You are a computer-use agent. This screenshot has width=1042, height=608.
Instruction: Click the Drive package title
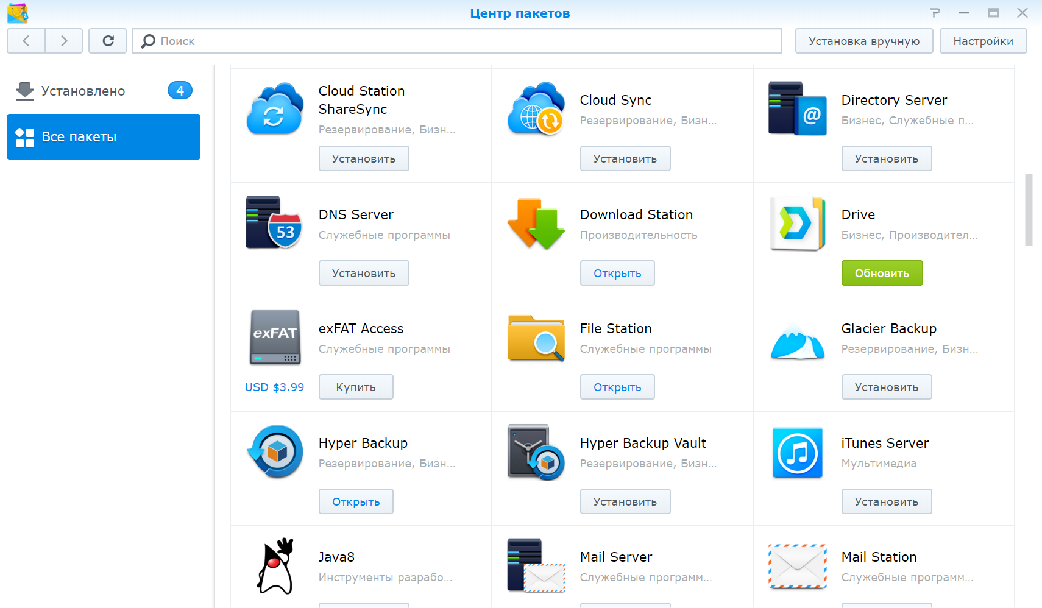tap(858, 214)
